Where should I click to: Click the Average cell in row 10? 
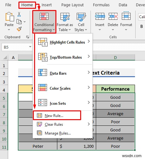tap(115, 138)
